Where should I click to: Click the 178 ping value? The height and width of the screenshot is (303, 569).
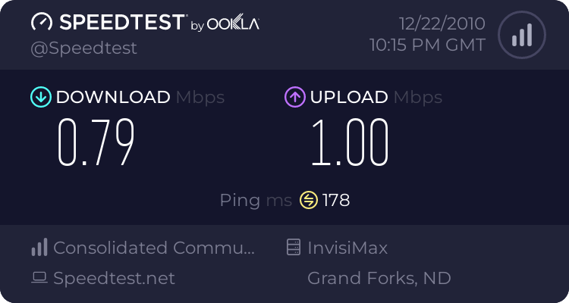[x=336, y=200]
